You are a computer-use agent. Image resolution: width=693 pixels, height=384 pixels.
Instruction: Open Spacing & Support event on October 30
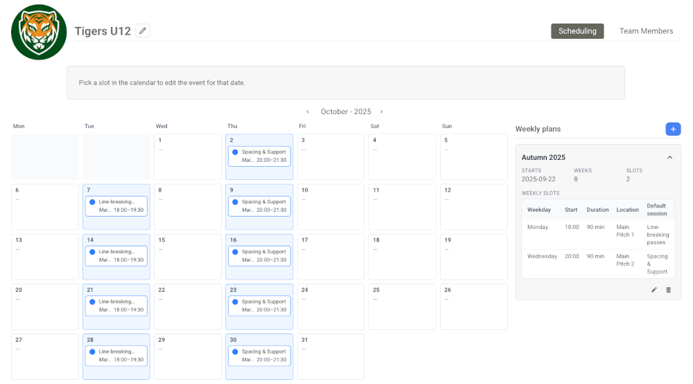click(x=259, y=356)
